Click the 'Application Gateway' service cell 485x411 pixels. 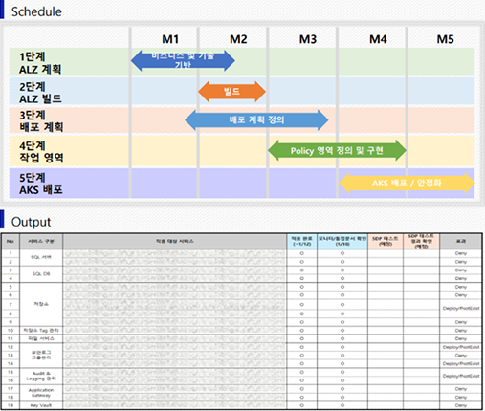click(41, 393)
